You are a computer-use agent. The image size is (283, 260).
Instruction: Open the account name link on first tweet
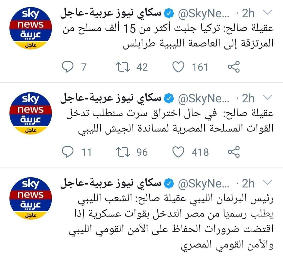coord(111,13)
